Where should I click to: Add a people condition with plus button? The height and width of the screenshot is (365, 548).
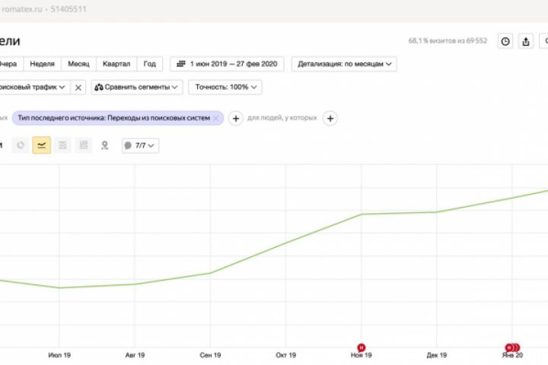(x=330, y=118)
